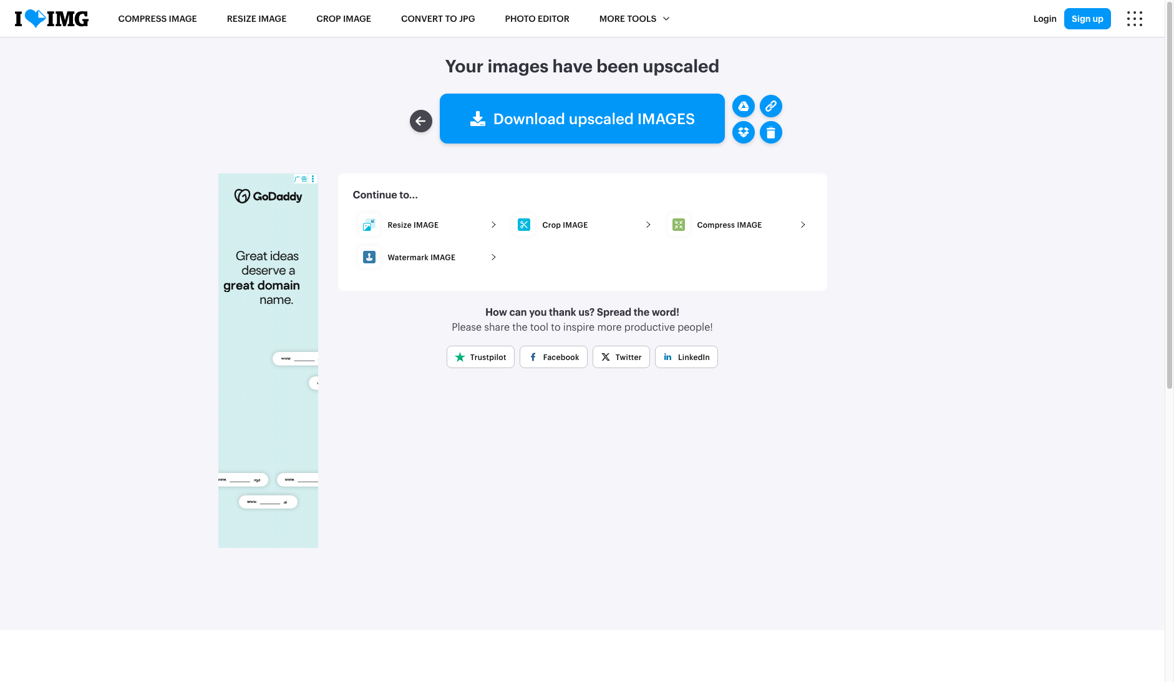Continue to Compress IMAGE

pos(736,225)
